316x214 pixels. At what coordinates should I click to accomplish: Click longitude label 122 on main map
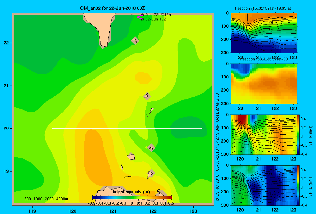pyautogui.click(x=153, y=211)
